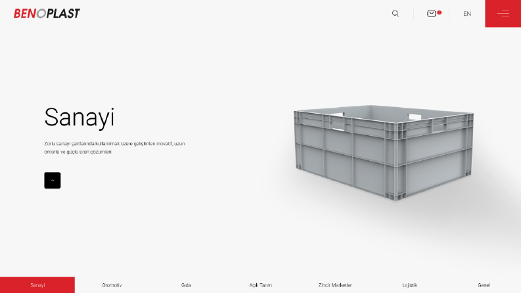
Task: Select the Sanayi tab
Action: [x=37, y=285]
